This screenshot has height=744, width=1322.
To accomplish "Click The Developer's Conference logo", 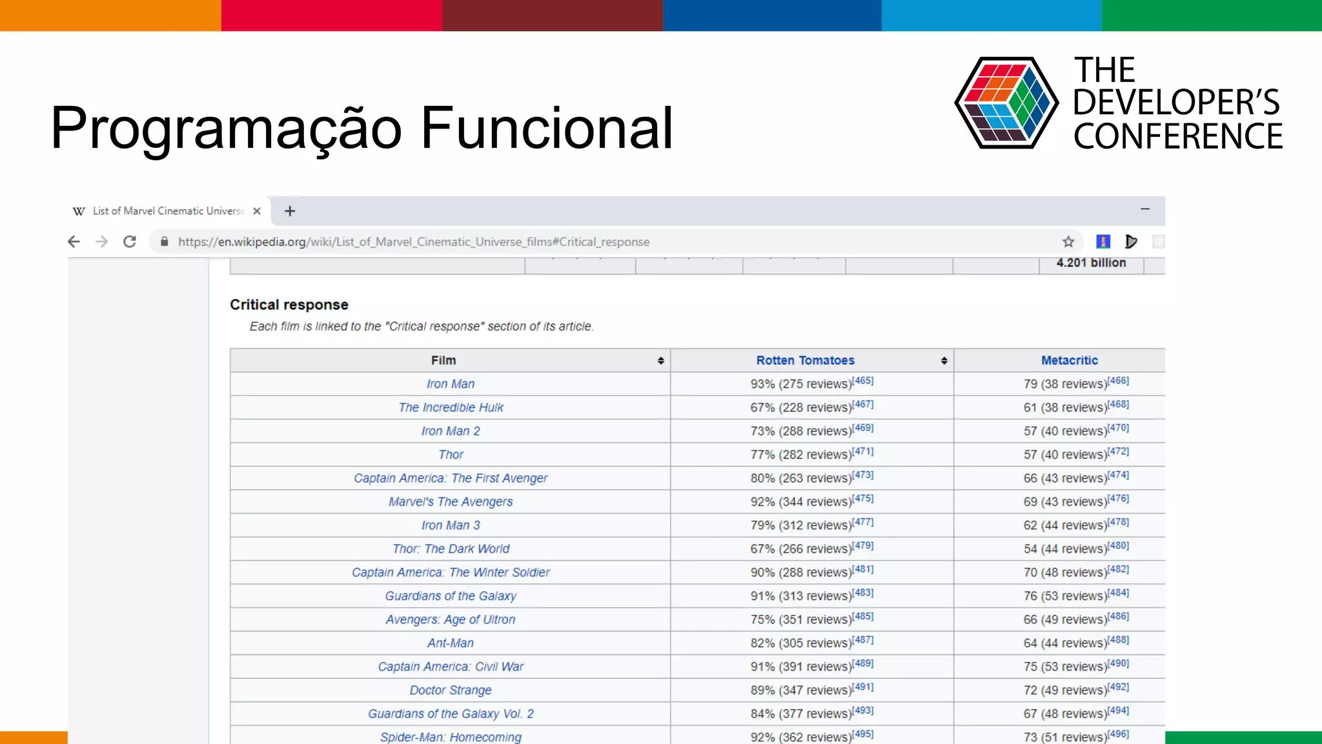I will click(1118, 103).
